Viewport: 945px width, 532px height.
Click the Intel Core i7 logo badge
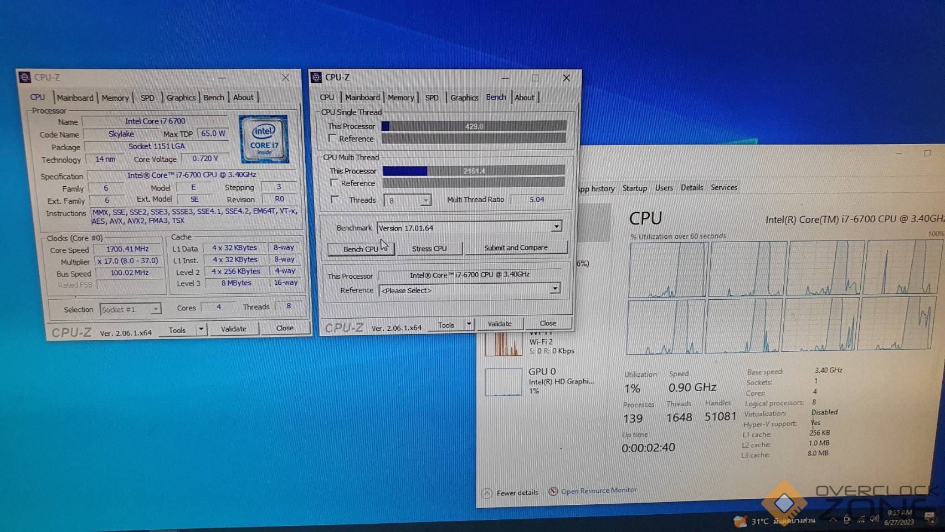pos(264,139)
